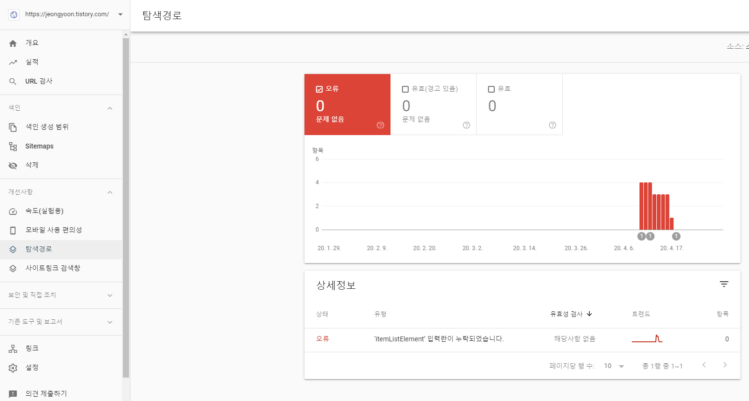
Task: Click 의견 제출하기
Action: 61,394
